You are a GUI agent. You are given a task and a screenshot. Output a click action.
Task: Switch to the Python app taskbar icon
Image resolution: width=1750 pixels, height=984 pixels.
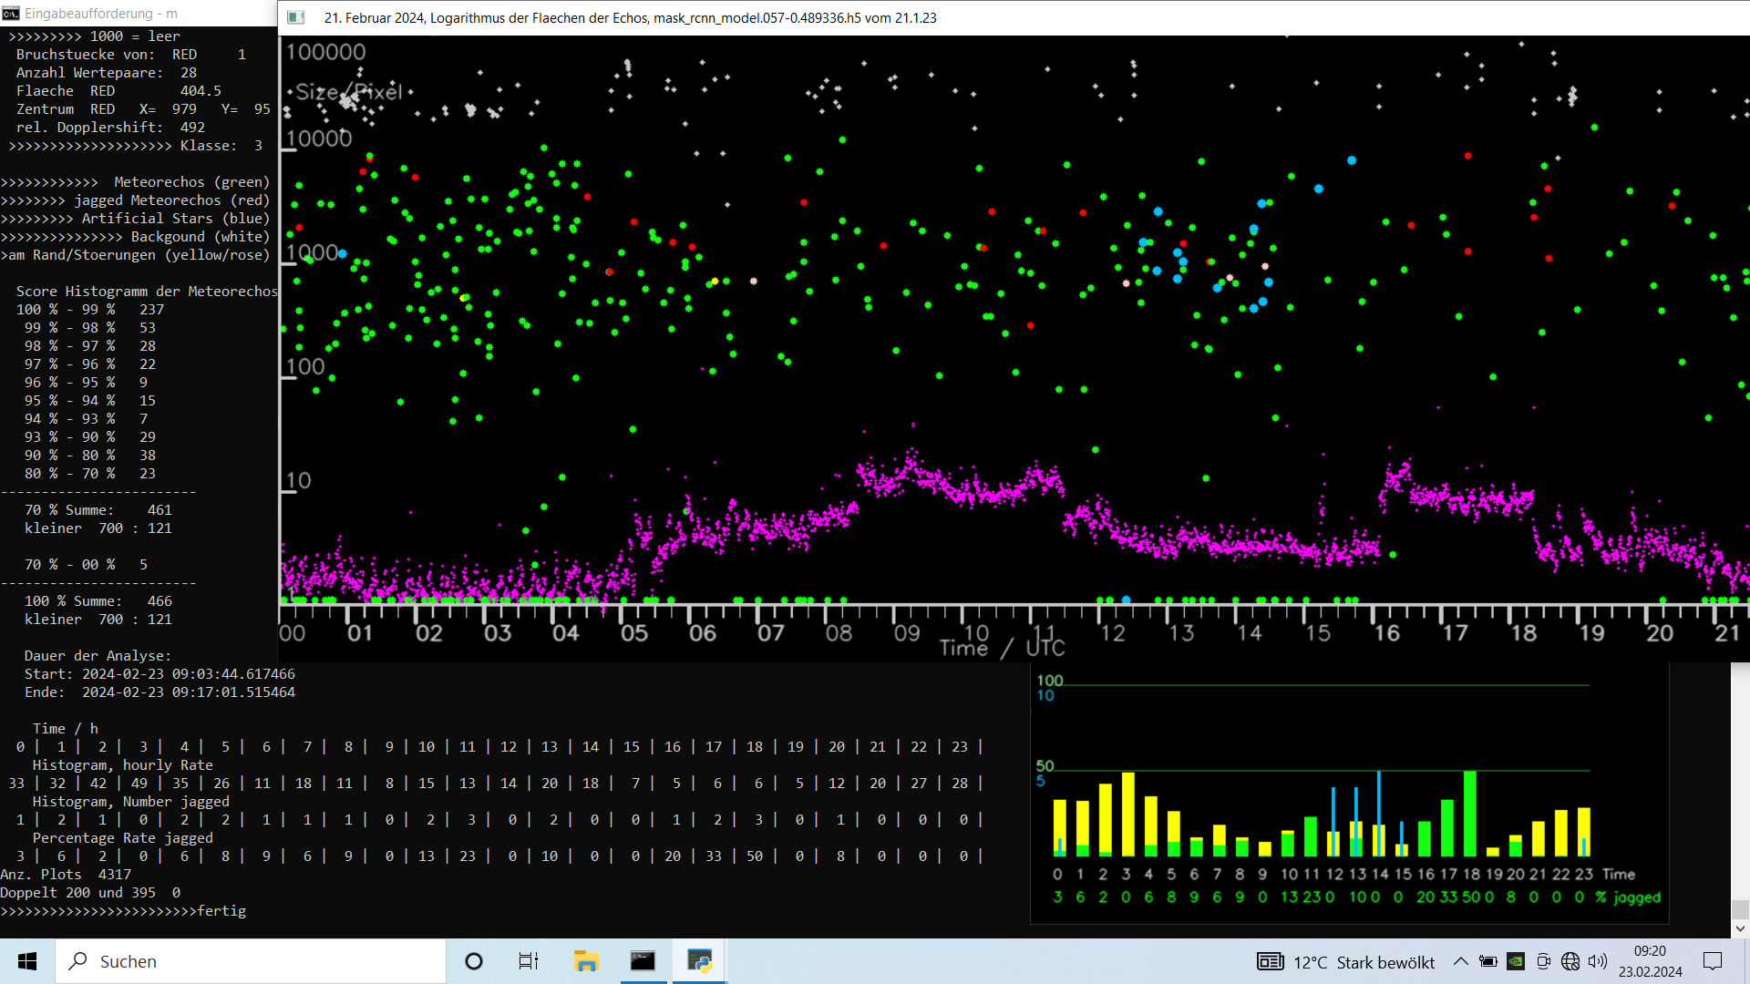tap(699, 961)
